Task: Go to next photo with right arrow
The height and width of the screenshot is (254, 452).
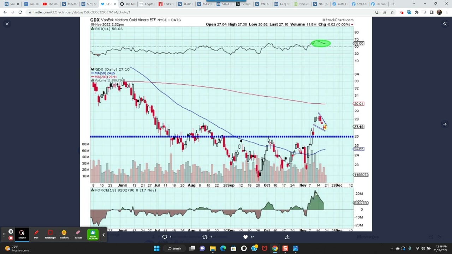Action: click(445, 124)
